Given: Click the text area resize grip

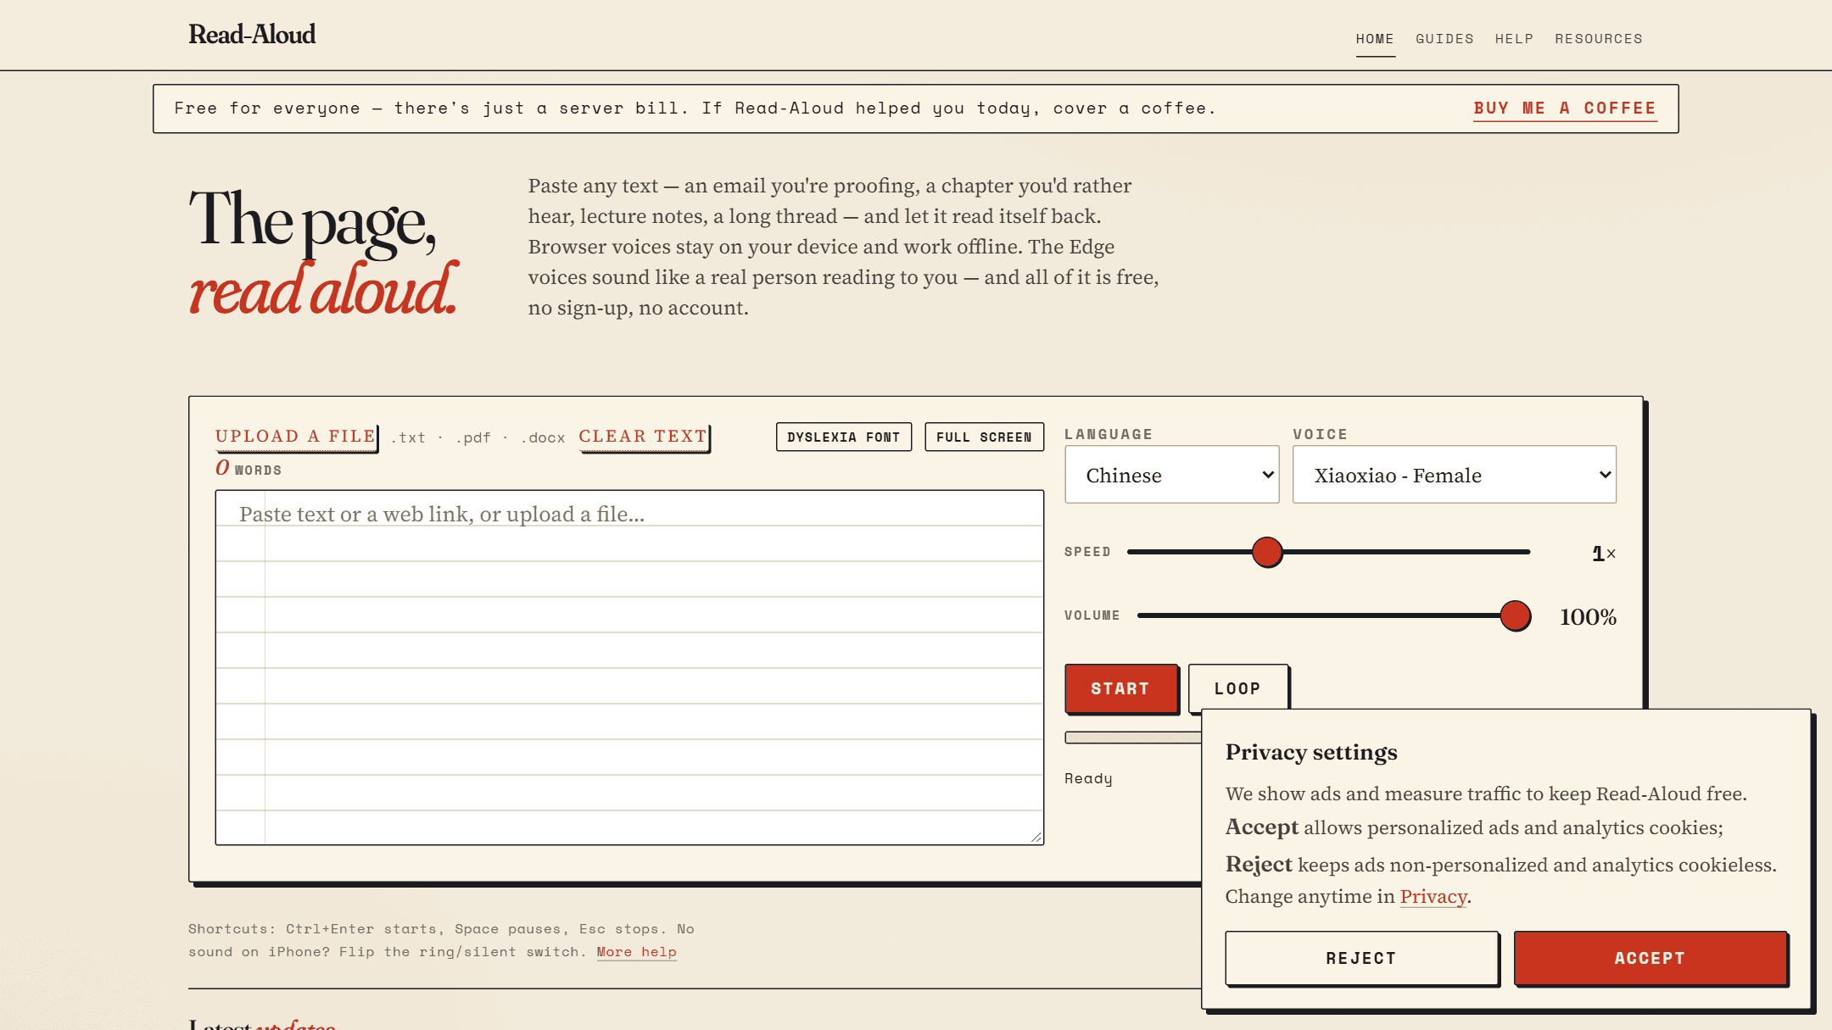Looking at the screenshot, I should coord(1036,837).
